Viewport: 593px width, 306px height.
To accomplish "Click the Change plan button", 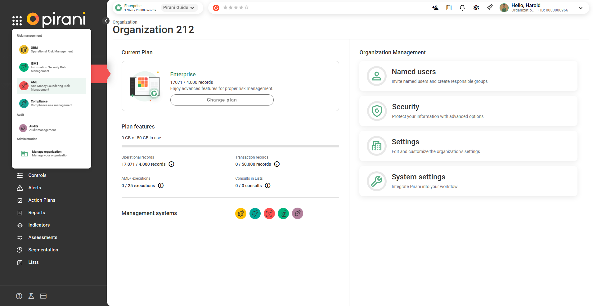I will pyautogui.click(x=222, y=100).
